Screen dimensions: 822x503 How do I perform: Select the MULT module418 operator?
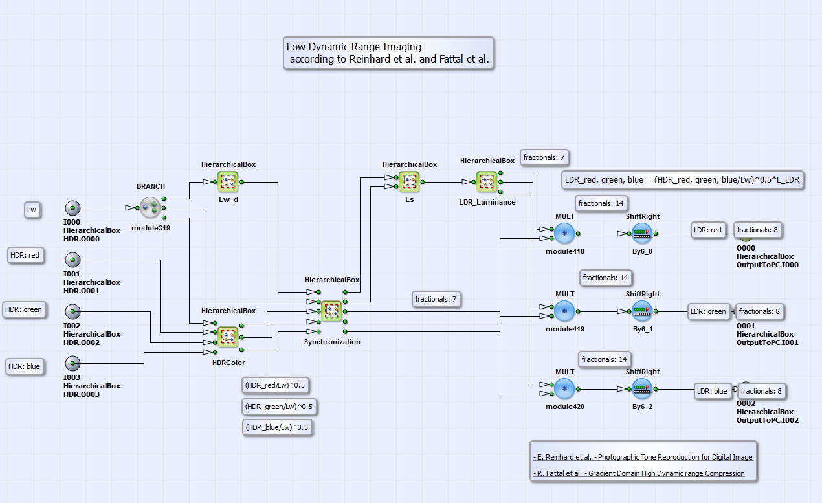click(564, 234)
